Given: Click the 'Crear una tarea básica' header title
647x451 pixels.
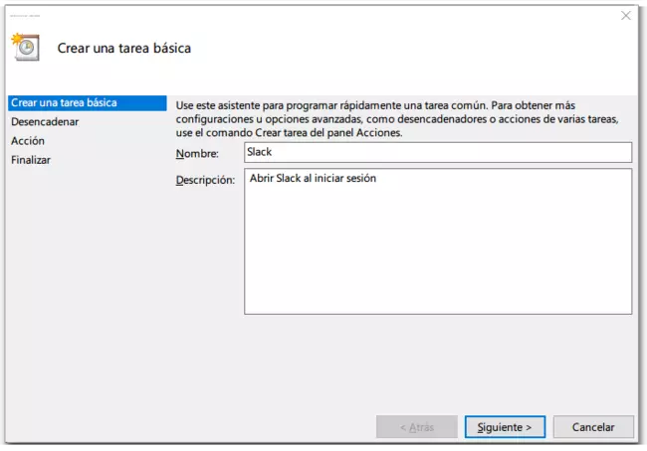Looking at the screenshot, I should coord(124,48).
